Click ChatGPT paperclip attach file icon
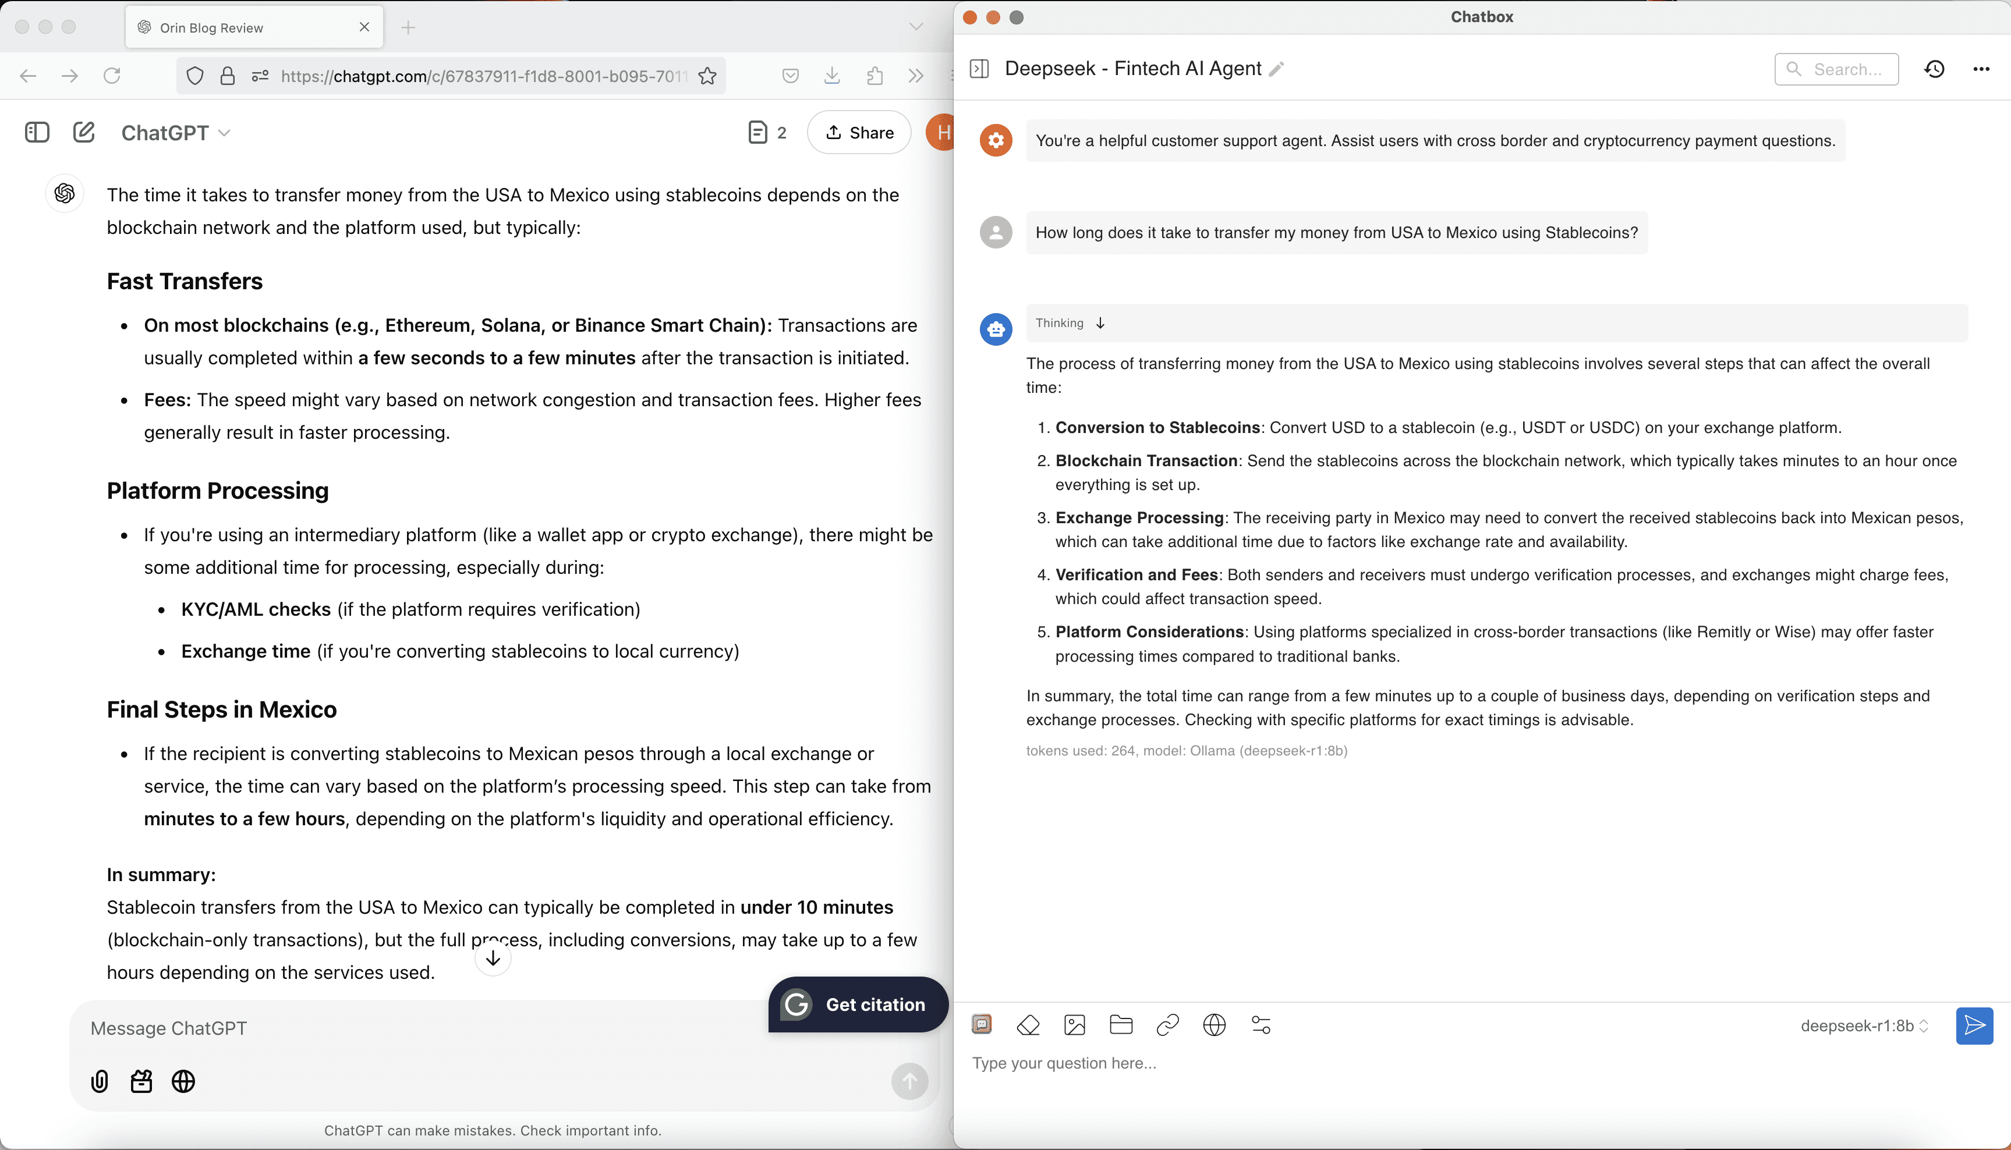The image size is (2011, 1150). coord(100,1081)
